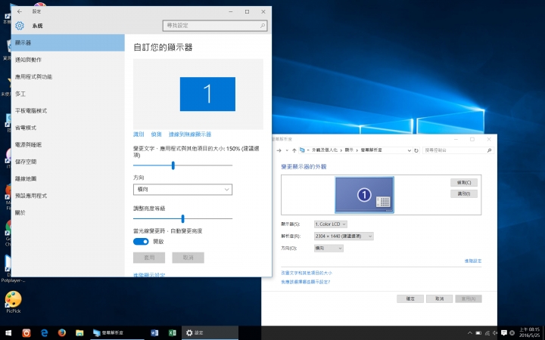The height and width of the screenshot is (340, 545).
Task: Open the 進階設定 link in Screen Resolution
Action: click(472, 261)
